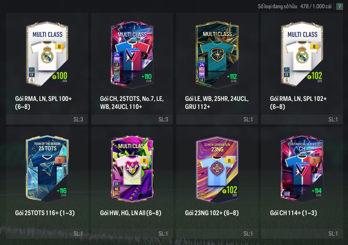The image size is (348, 245).
Task: Click the label Gói 25TOTS 116+ (1~3)
Action: 45,213
